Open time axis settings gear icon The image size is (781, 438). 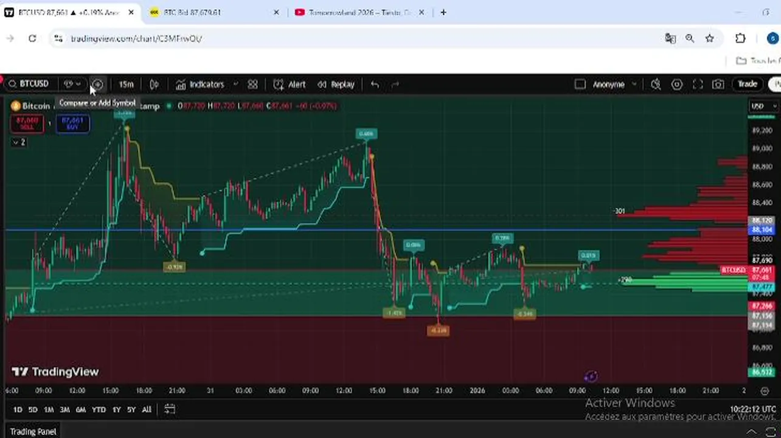(765, 391)
